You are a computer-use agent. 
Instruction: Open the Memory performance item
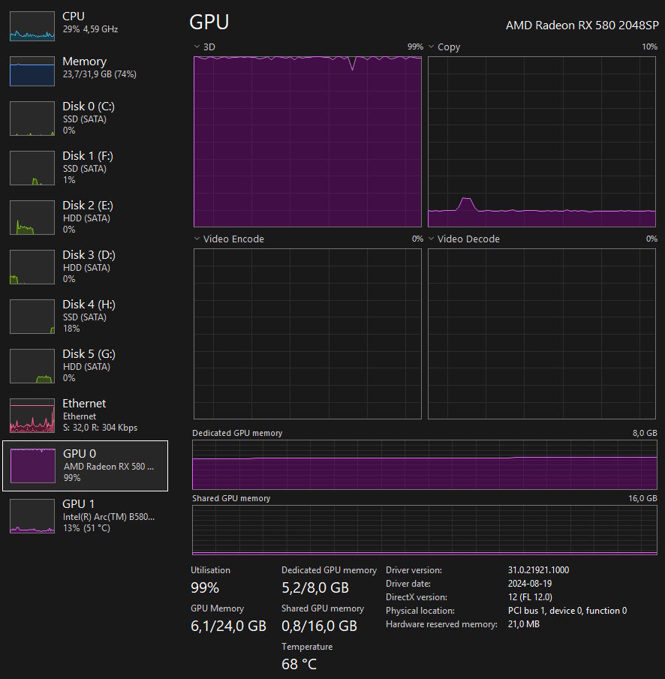(x=85, y=71)
